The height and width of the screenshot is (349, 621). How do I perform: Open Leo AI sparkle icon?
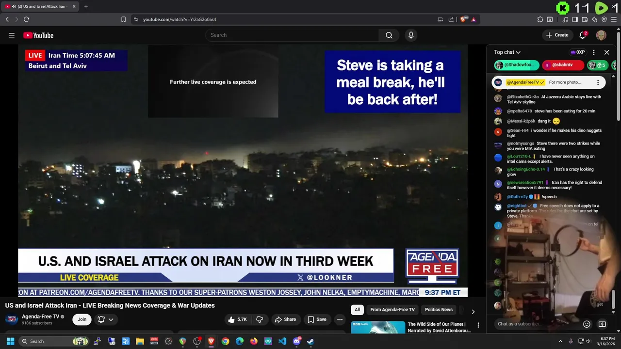[594, 19]
